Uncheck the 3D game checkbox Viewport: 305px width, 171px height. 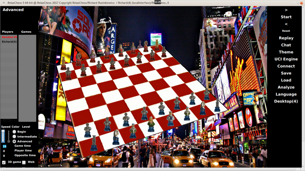[4, 162]
